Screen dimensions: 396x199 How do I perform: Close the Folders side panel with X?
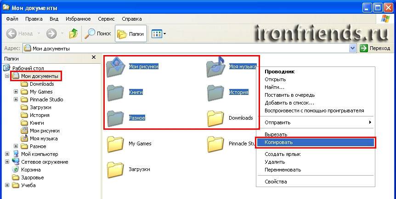tap(94, 57)
